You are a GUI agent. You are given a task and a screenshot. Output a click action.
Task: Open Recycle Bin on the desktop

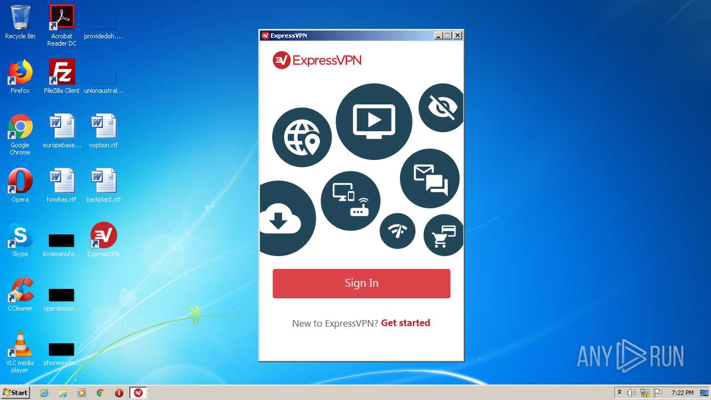click(x=20, y=22)
